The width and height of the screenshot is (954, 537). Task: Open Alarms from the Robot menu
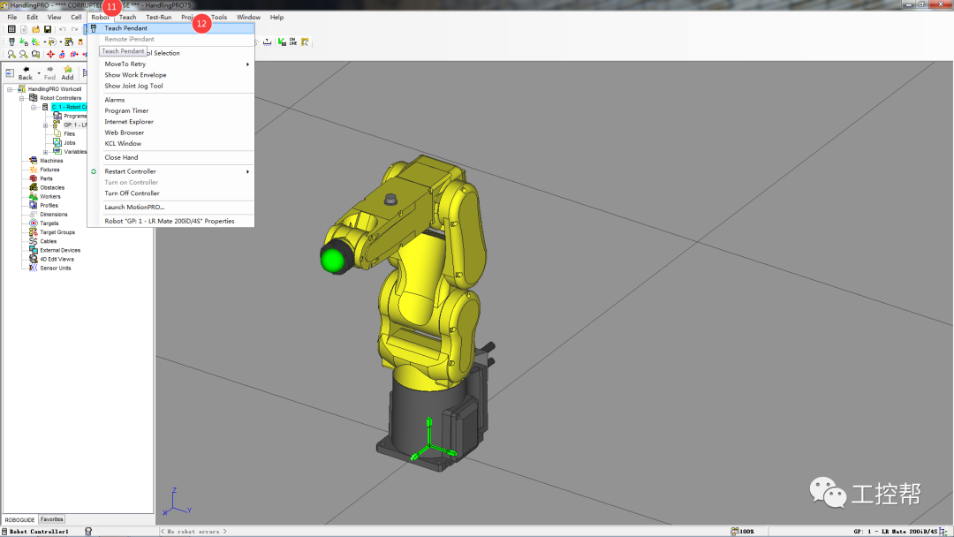(x=171, y=100)
